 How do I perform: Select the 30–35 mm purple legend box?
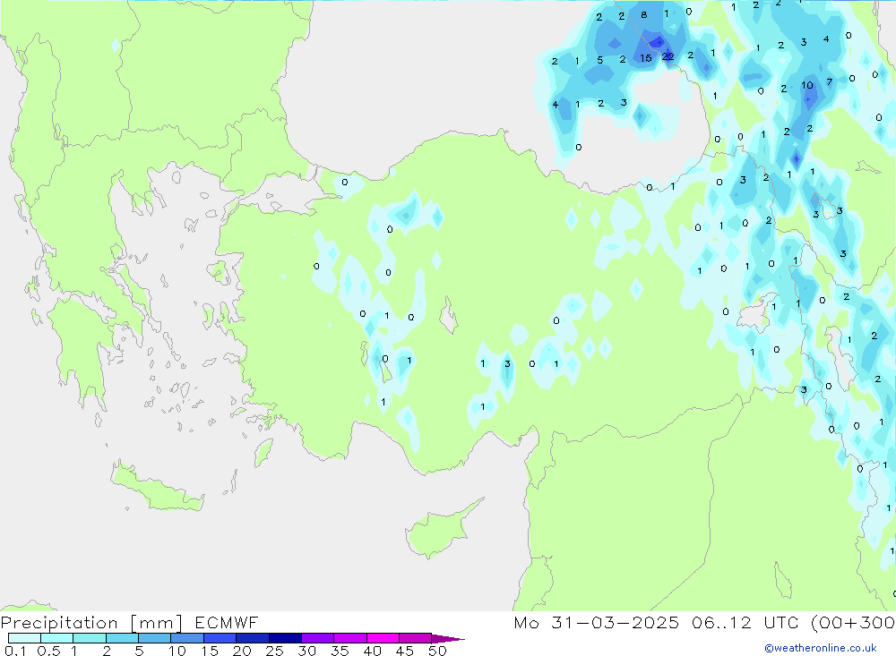(x=318, y=638)
